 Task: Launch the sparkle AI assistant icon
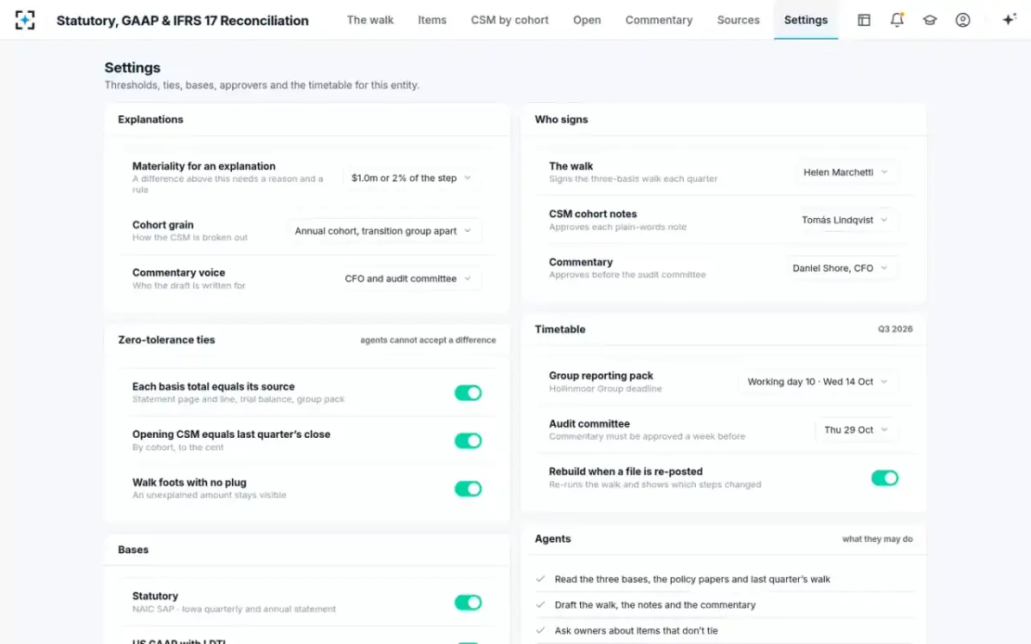point(1010,20)
